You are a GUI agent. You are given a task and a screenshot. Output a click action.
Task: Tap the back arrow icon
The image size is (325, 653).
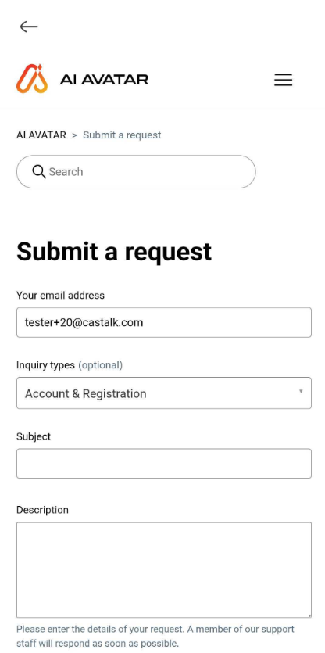click(29, 27)
